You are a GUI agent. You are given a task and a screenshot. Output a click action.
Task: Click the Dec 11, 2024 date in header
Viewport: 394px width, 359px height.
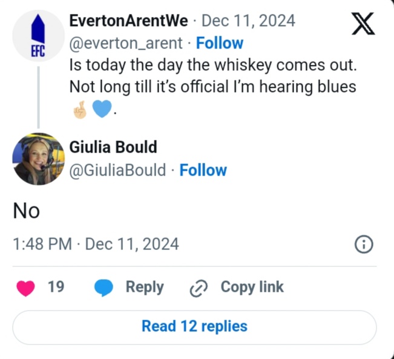(248, 21)
